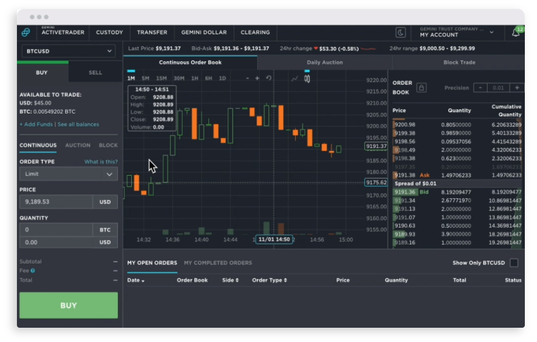Screen dimensions: 537x342
Task: Switch to the BUY tab
Action: coord(42,72)
